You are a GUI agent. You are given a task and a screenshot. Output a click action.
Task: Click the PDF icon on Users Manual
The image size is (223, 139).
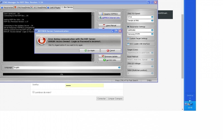pos(104,25)
